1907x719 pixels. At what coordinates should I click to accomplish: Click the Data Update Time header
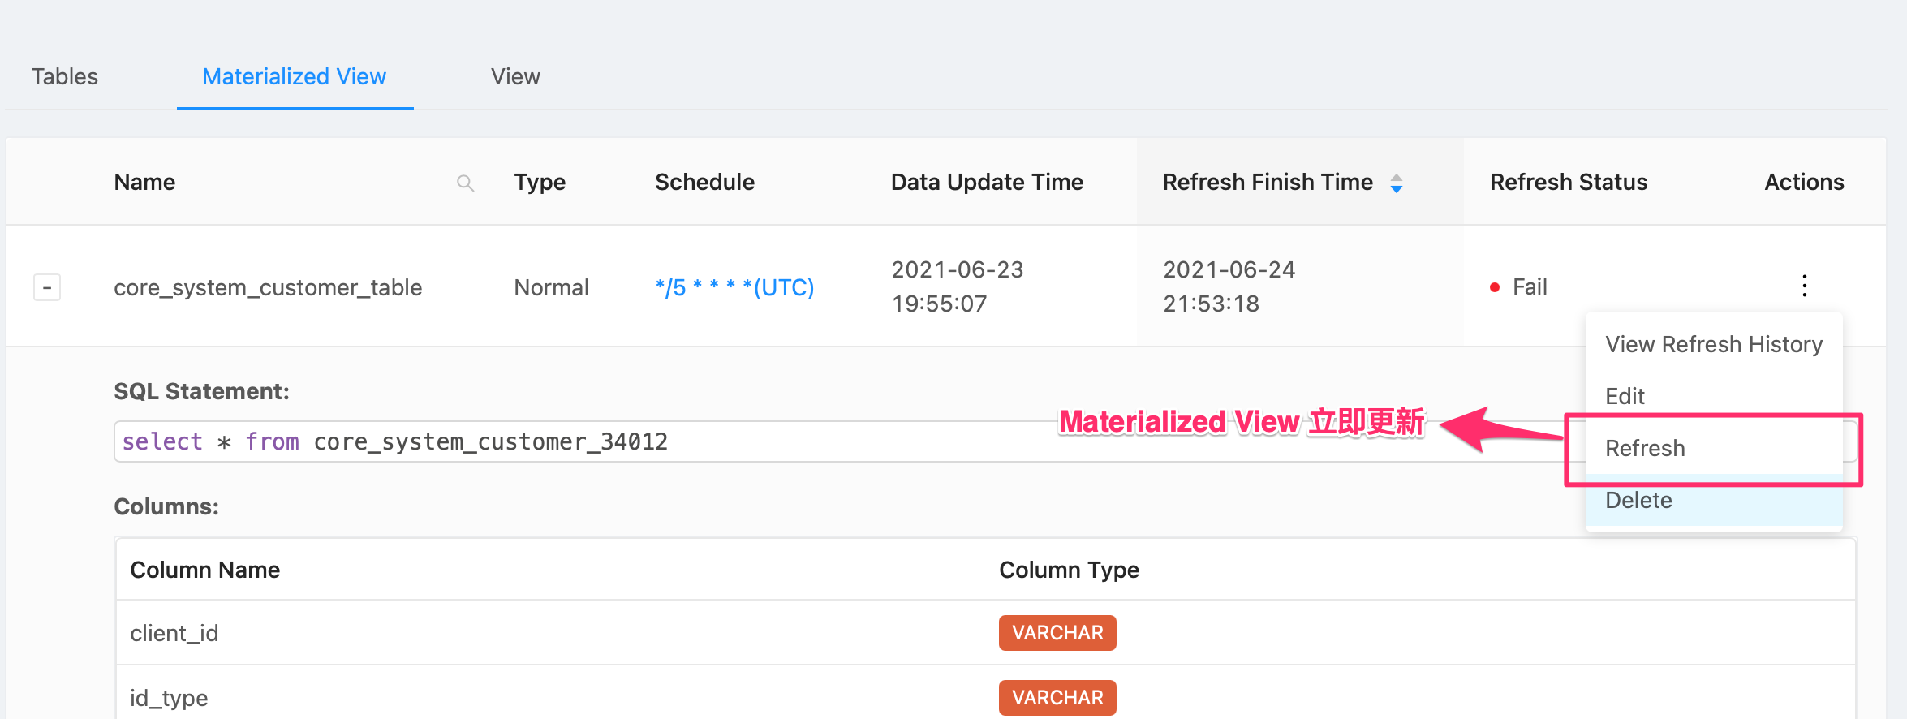point(987,182)
